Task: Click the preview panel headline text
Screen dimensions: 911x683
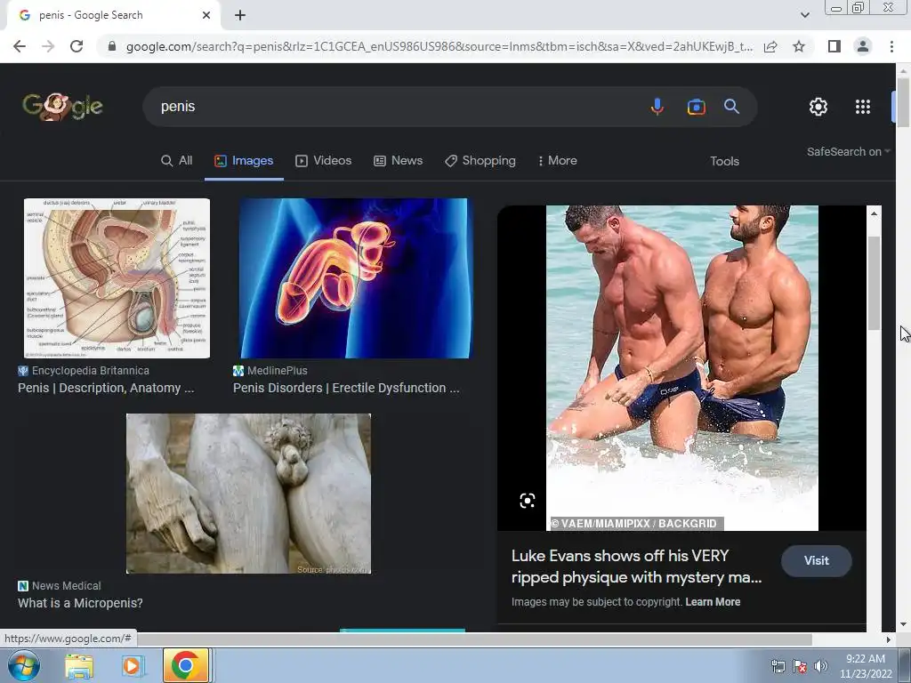Action: click(x=636, y=566)
